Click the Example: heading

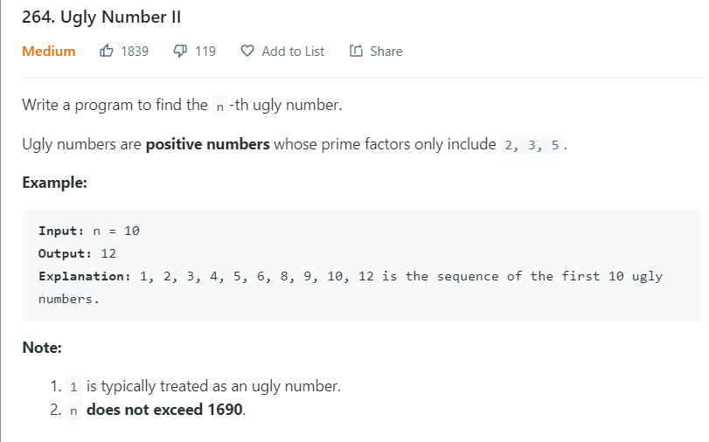pos(55,183)
